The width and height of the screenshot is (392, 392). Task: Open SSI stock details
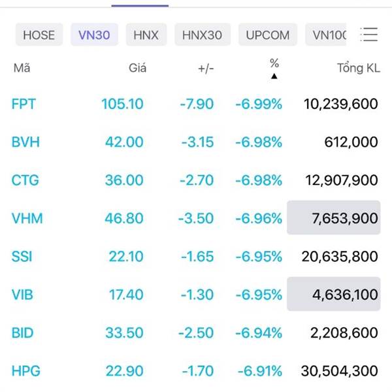tap(196, 257)
